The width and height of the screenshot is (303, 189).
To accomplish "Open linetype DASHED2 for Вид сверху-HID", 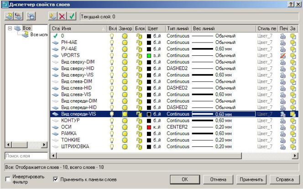I will (177, 69).
